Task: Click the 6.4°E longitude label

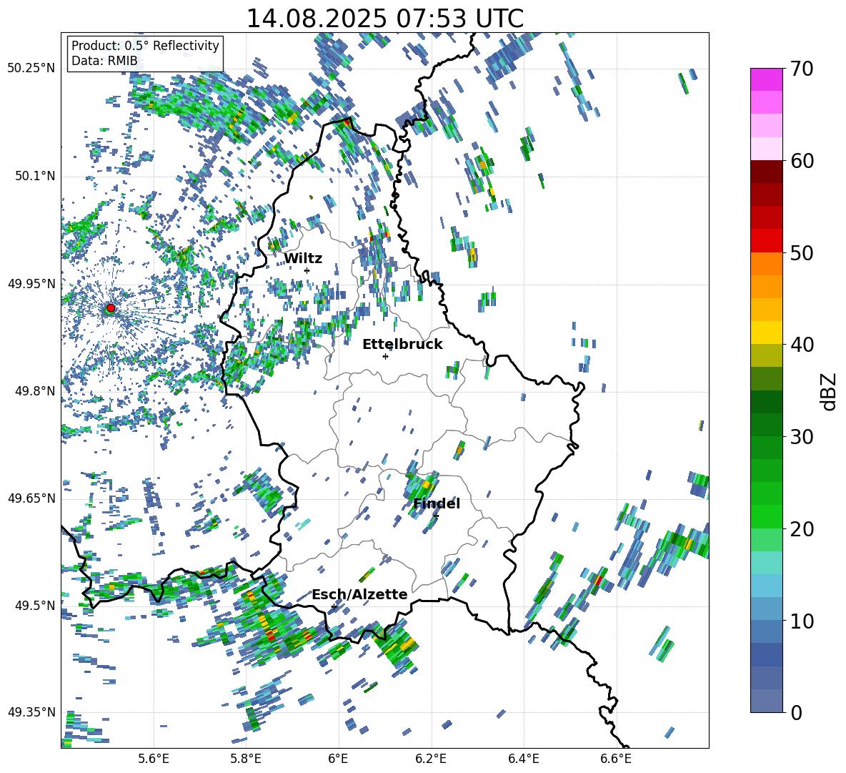Action: click(523, 759)
